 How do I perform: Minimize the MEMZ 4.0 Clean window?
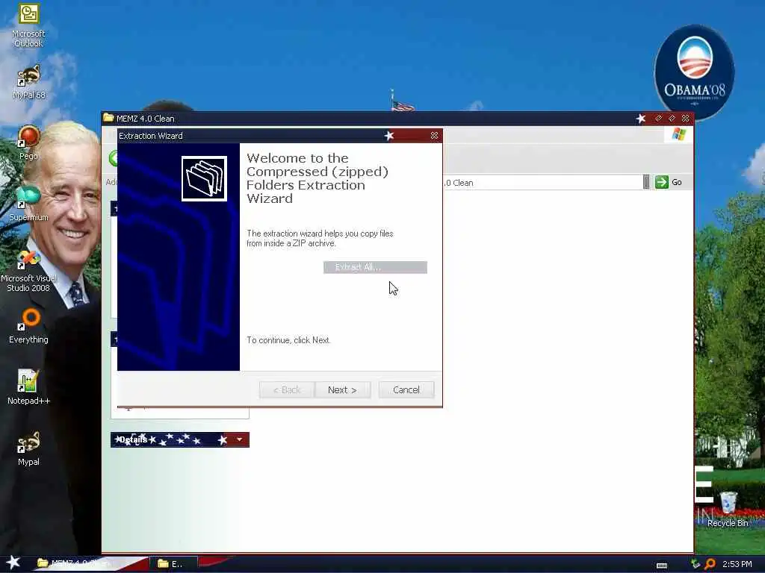coord(659,119)
